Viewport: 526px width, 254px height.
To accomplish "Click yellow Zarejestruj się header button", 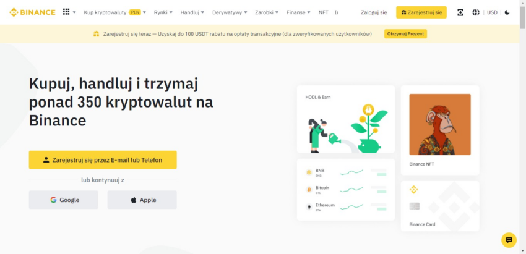I will [421, 12].
